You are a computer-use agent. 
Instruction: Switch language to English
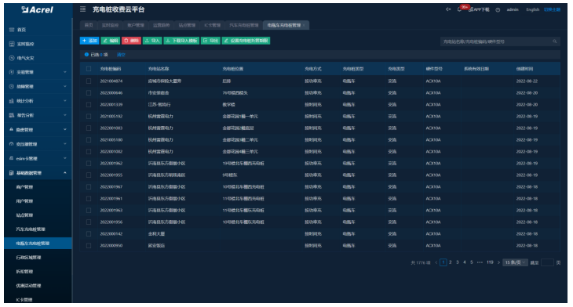[532, 9]
